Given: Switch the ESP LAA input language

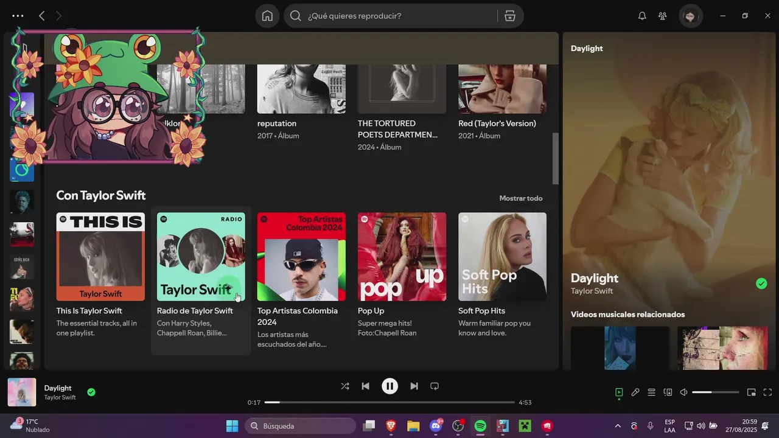Looking at the screenshot, I should coord(669,426).
